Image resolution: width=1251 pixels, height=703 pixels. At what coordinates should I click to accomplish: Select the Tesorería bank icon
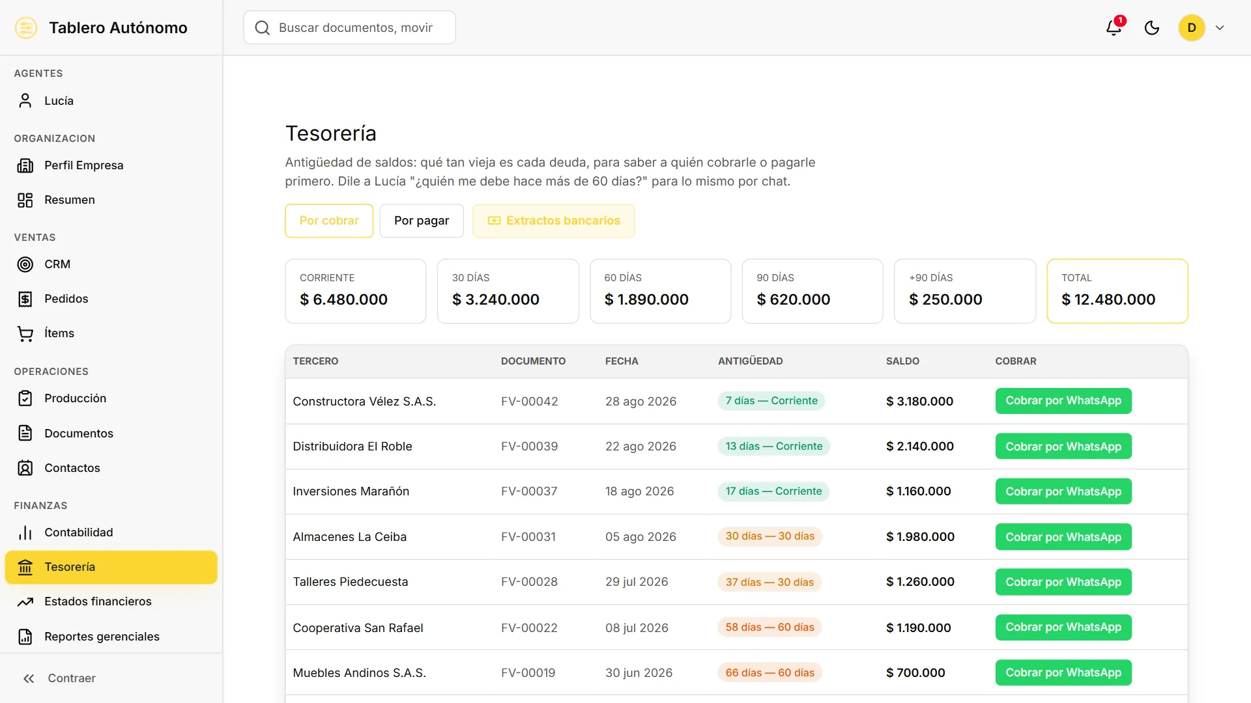pyautogui.click(x=25, y=567)
